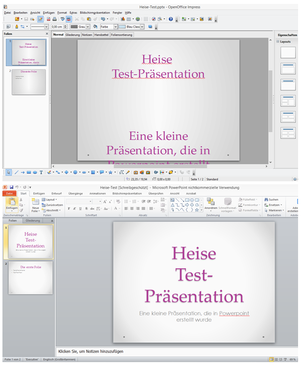Viewport: 301px width, 365px height.
Task: Open the Extras menu in Impress
Action: 73,13
